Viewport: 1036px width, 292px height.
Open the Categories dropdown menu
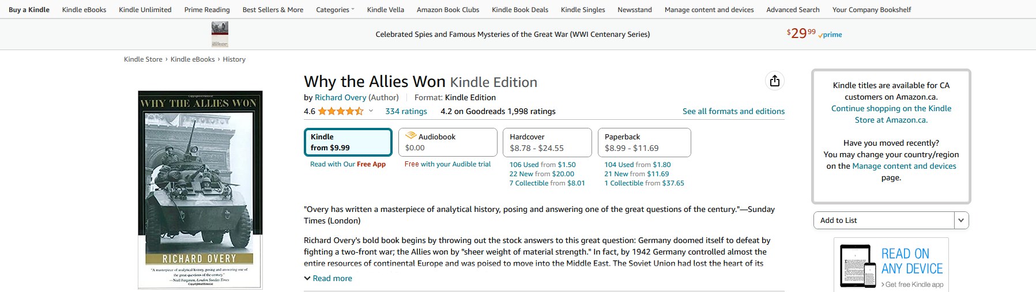(335, 10)
